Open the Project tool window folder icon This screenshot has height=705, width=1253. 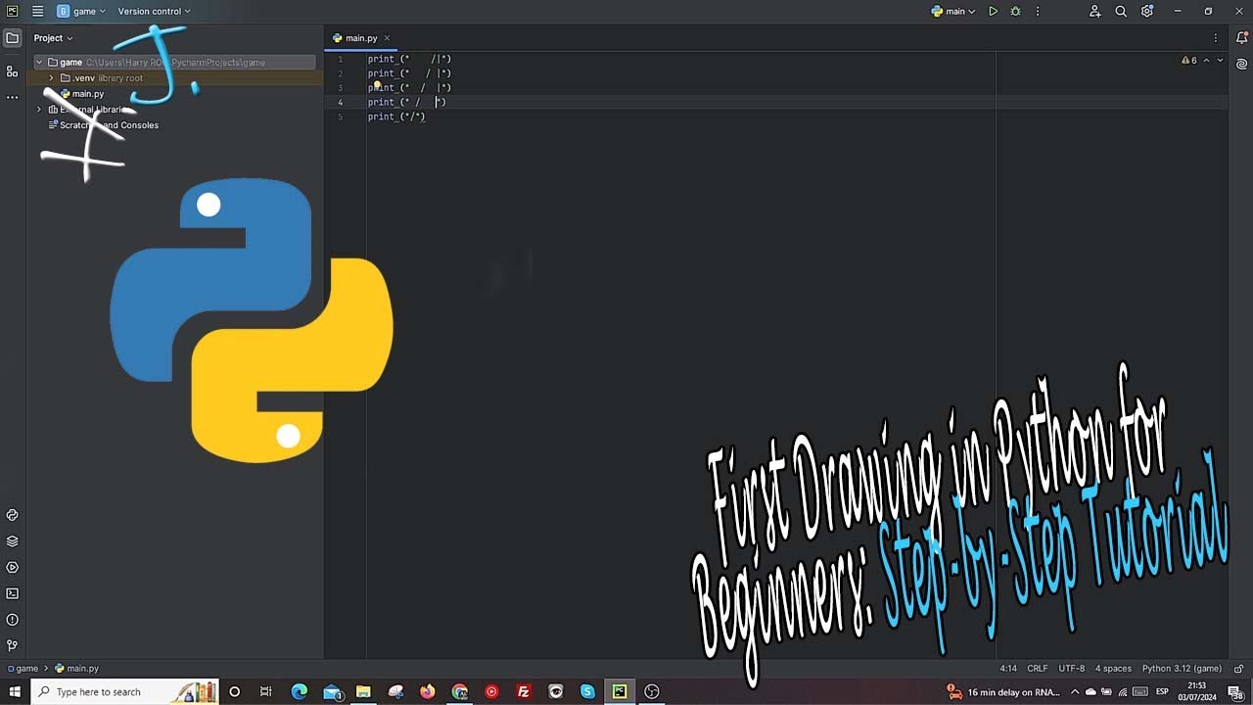click(x=12, y=38)
